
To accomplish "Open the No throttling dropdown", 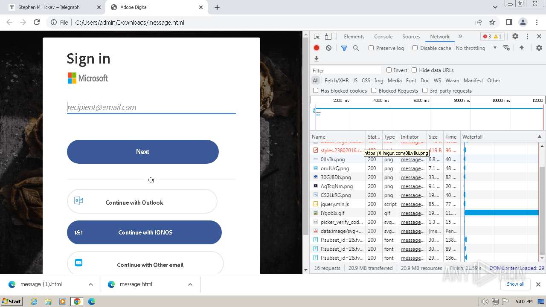I will point(476,48).
